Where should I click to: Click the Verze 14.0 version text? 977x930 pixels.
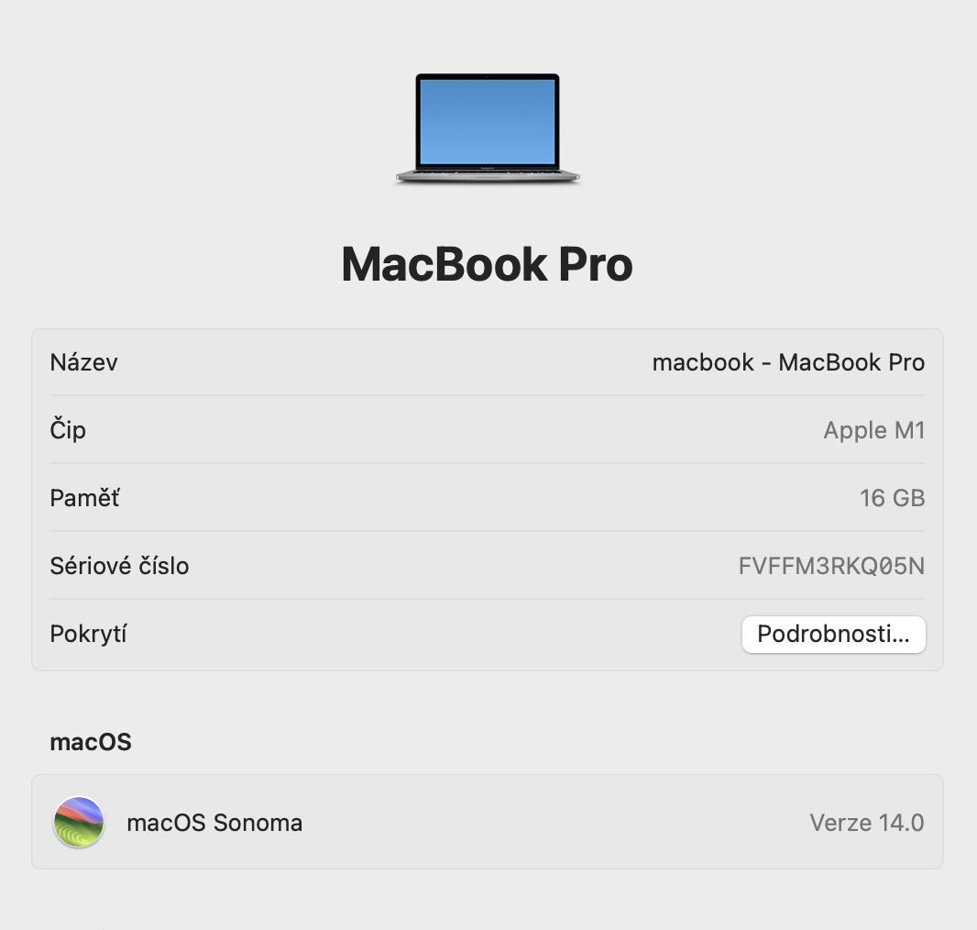pyautogui.click(x=867, y=823)
